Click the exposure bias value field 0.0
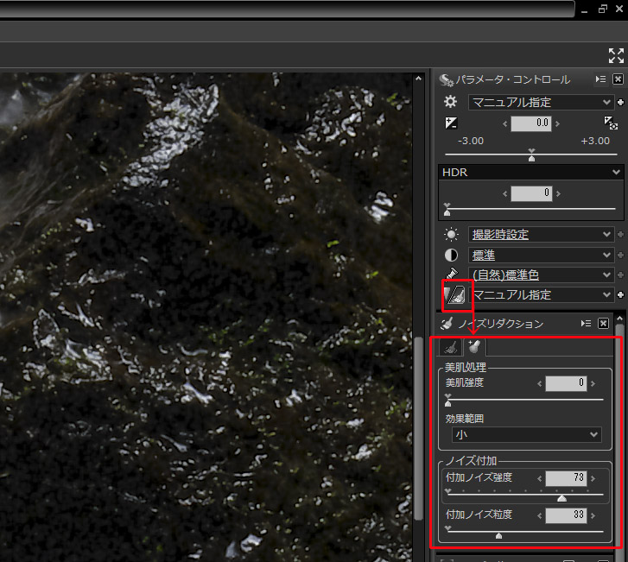 [531, 123]
